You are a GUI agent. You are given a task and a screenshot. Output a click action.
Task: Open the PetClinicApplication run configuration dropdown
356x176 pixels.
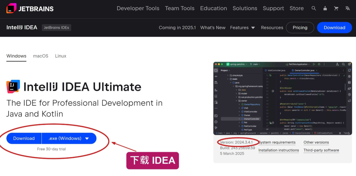click(298, 64)
